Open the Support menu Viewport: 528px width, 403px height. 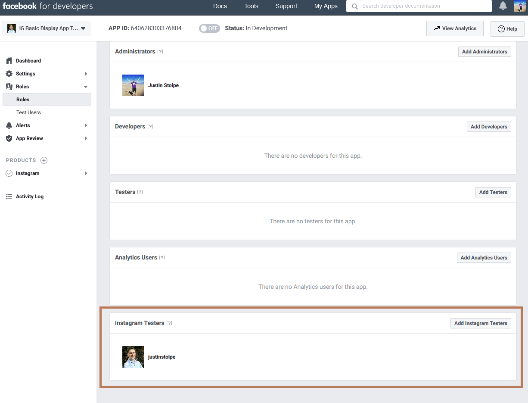[x=286, y=6]
